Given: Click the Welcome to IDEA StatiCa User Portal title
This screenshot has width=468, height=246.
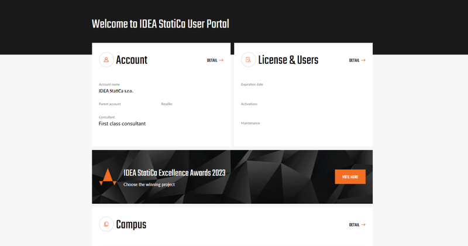Looking at the screenshot, I should coord(160,24).
